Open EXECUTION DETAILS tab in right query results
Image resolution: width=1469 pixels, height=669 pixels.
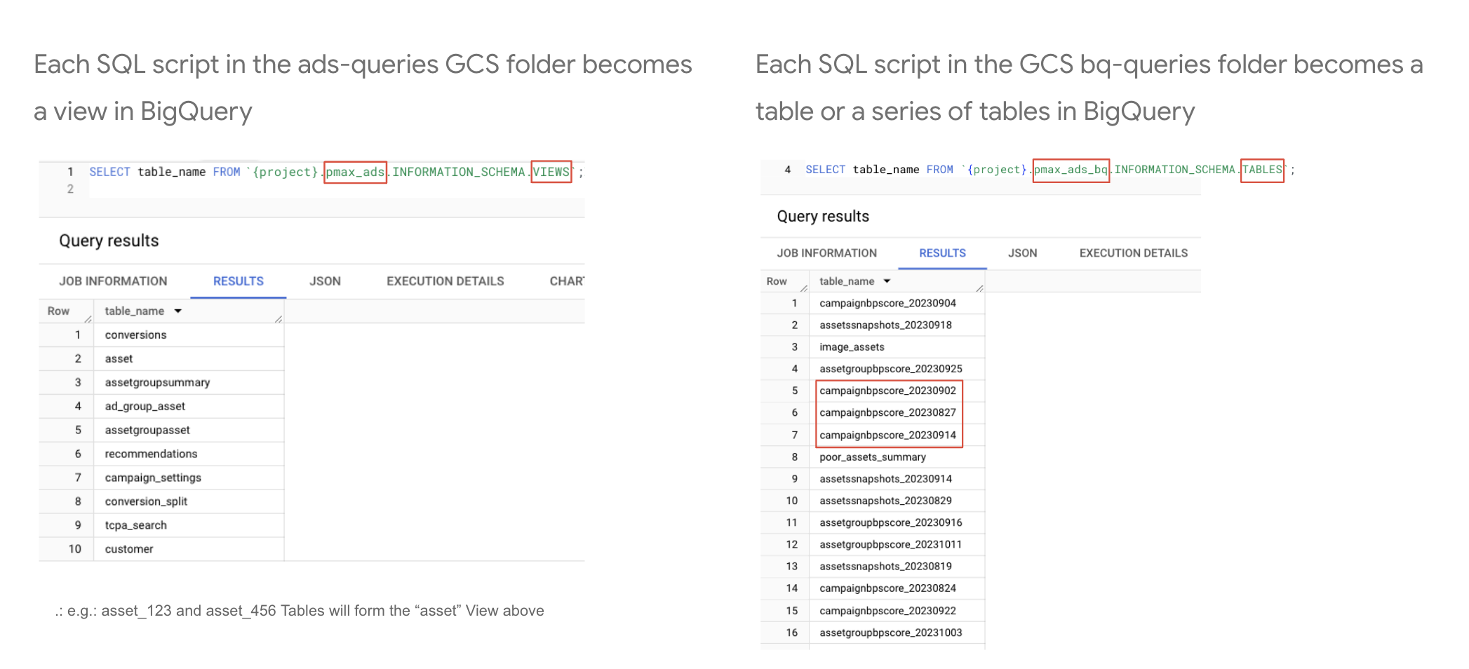1133,253
